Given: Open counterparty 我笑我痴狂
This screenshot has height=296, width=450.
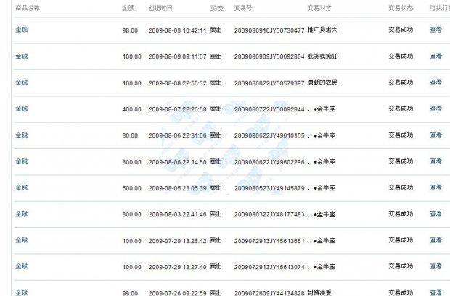Looking at the screenshot, I should (324, 56).
